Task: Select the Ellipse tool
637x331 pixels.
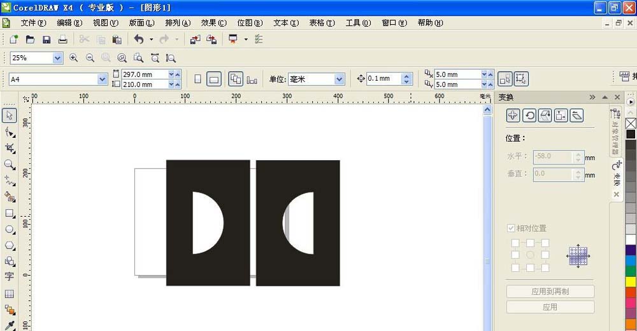Action: 10,229
